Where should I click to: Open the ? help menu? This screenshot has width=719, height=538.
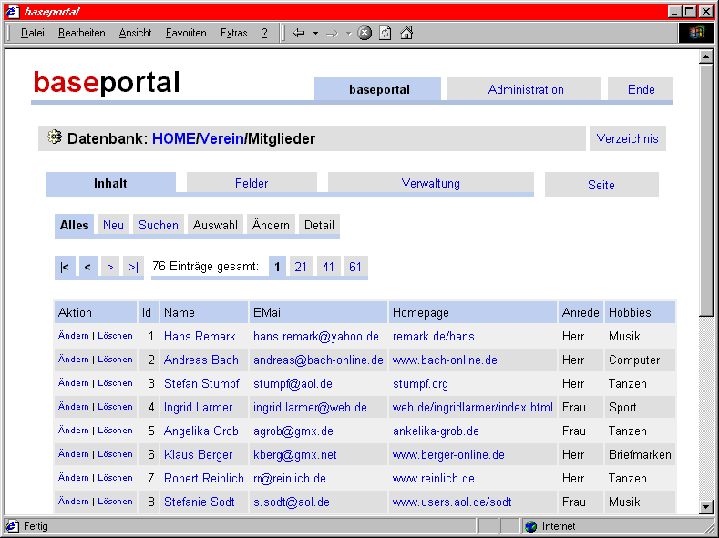point(264,33)
